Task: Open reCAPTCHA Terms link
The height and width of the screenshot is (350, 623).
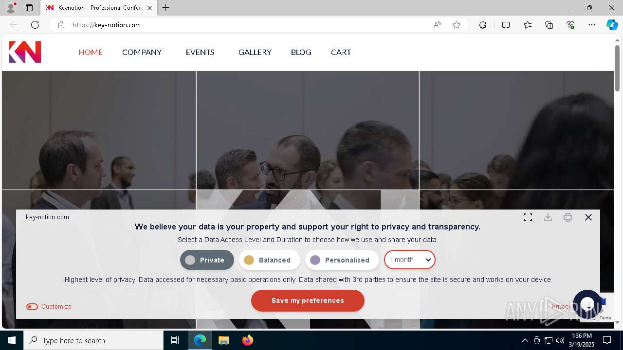Action: 605,318
